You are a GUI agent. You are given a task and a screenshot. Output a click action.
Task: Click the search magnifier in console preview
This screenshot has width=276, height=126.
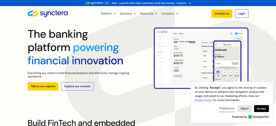[x=231, y=33]
